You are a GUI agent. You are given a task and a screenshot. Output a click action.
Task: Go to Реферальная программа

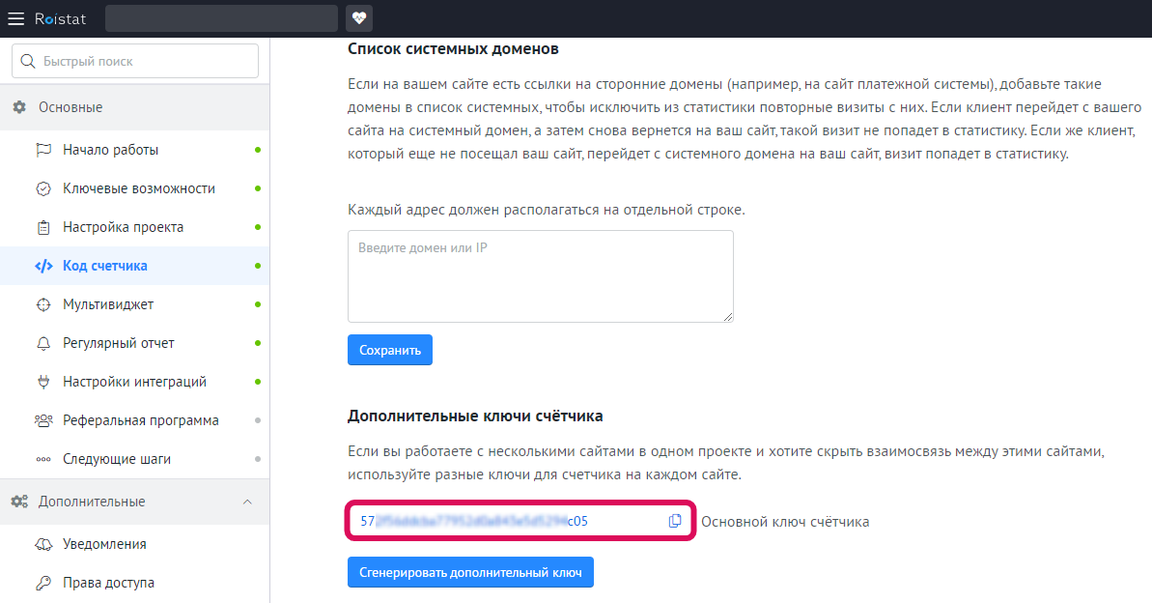click(x=141, y=420)
